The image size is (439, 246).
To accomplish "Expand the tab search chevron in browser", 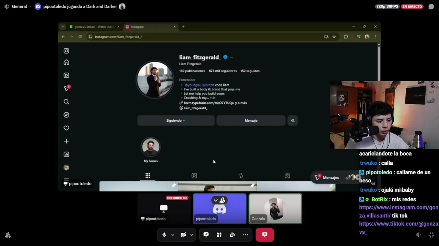I will tap(62, 27).
